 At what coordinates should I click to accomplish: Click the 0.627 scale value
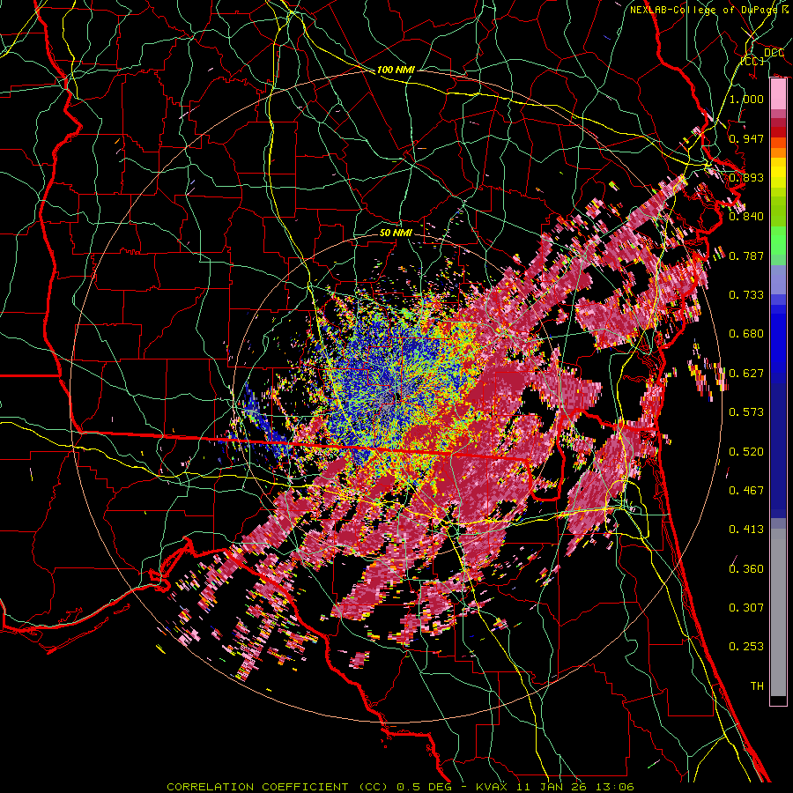click(746, 374)
